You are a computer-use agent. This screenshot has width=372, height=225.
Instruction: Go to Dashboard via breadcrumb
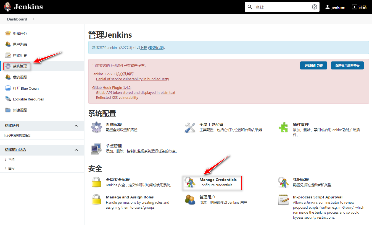click(x=17, y=19)
